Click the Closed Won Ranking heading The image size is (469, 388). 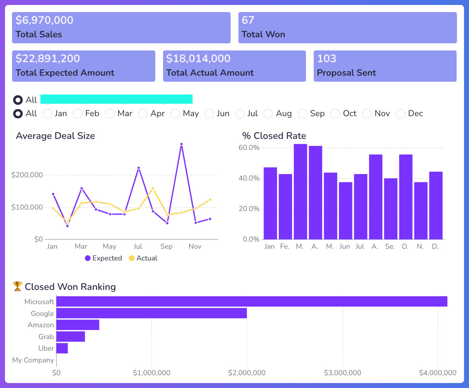[70, 287]
